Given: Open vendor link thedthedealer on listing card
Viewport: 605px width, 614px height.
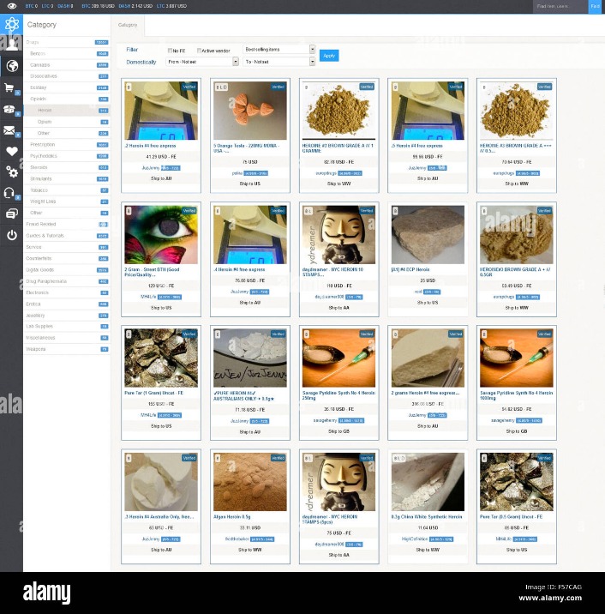Looking at the screenshot, I should tap(237, 539).
